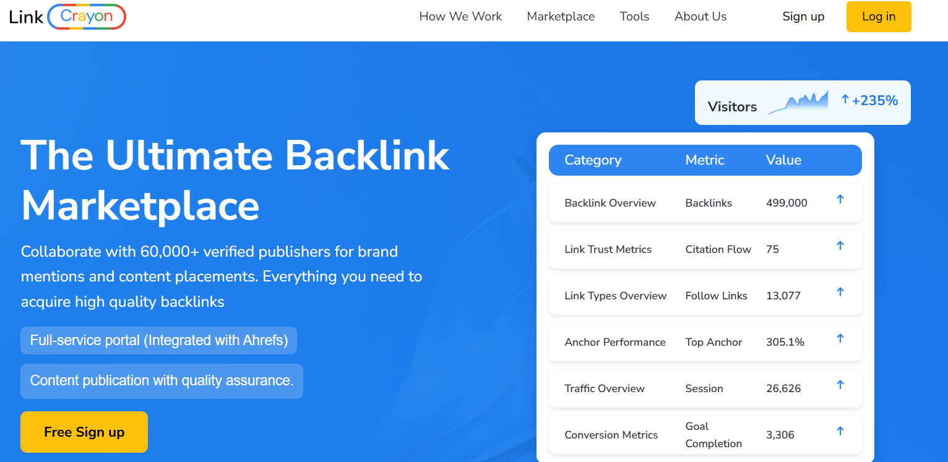Select Tools in the navigation bar
948x462 pixels.
click(x=634, y=17)
